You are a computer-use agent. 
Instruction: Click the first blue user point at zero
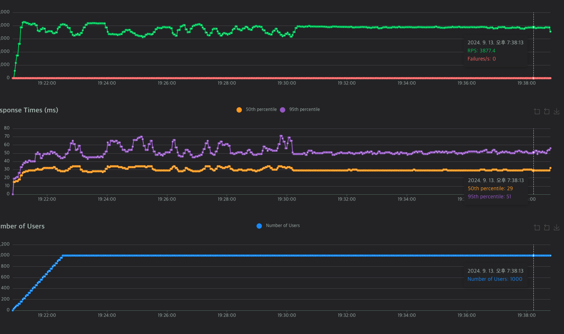coord(12,310)
